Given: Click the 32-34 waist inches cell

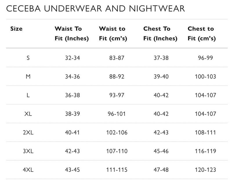Looking at the screenshot, I should click(72, 58).
